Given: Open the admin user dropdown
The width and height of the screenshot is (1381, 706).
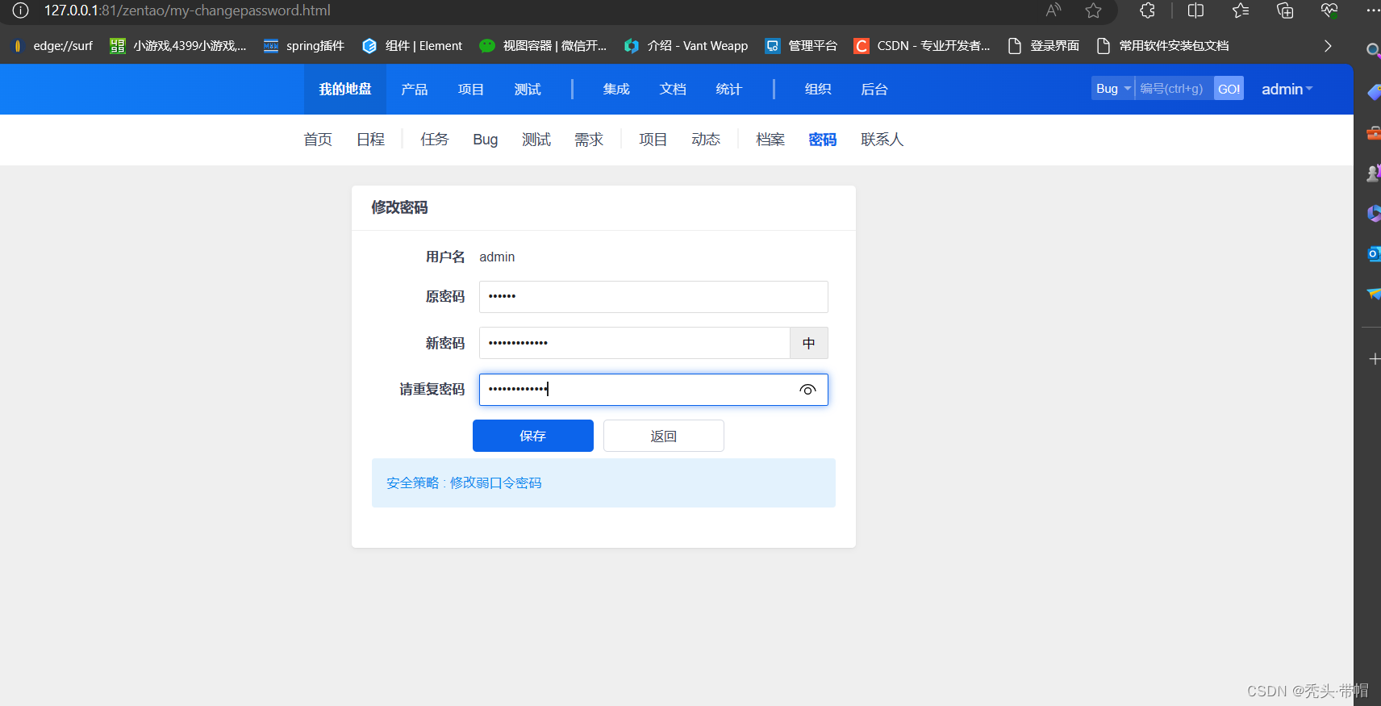Looking at the screenshot, I should tap(1287, 89).
